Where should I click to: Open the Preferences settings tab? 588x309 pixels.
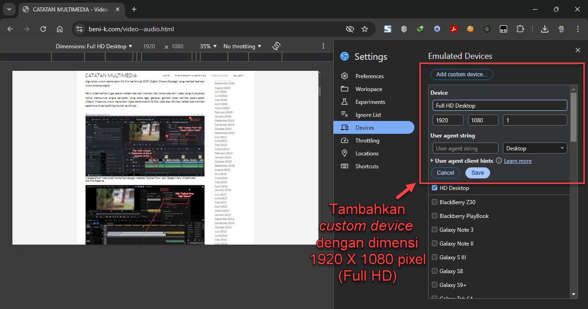coord(374,76)
